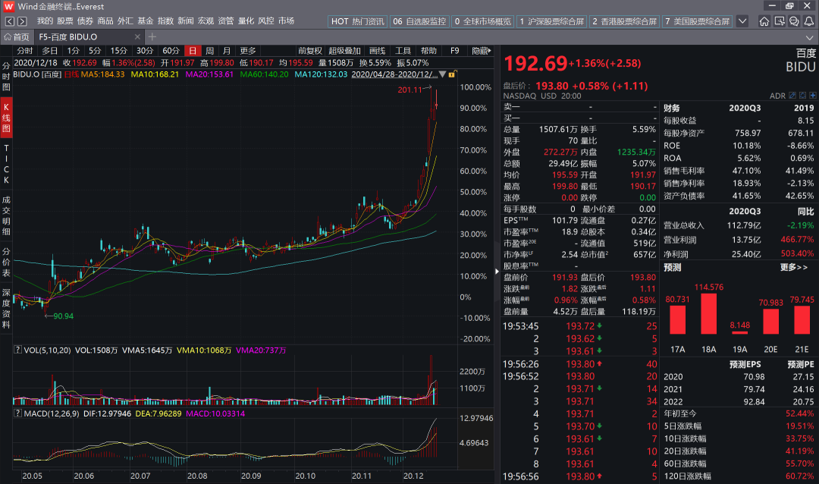Viewport: 819px width, 484px height.
Task: Click the ADR label
Action: (777, 96)
